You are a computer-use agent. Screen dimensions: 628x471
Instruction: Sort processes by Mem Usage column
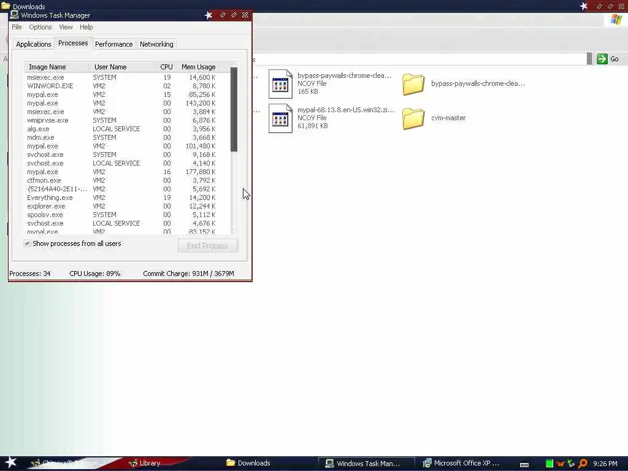click(x=198, y=67)
